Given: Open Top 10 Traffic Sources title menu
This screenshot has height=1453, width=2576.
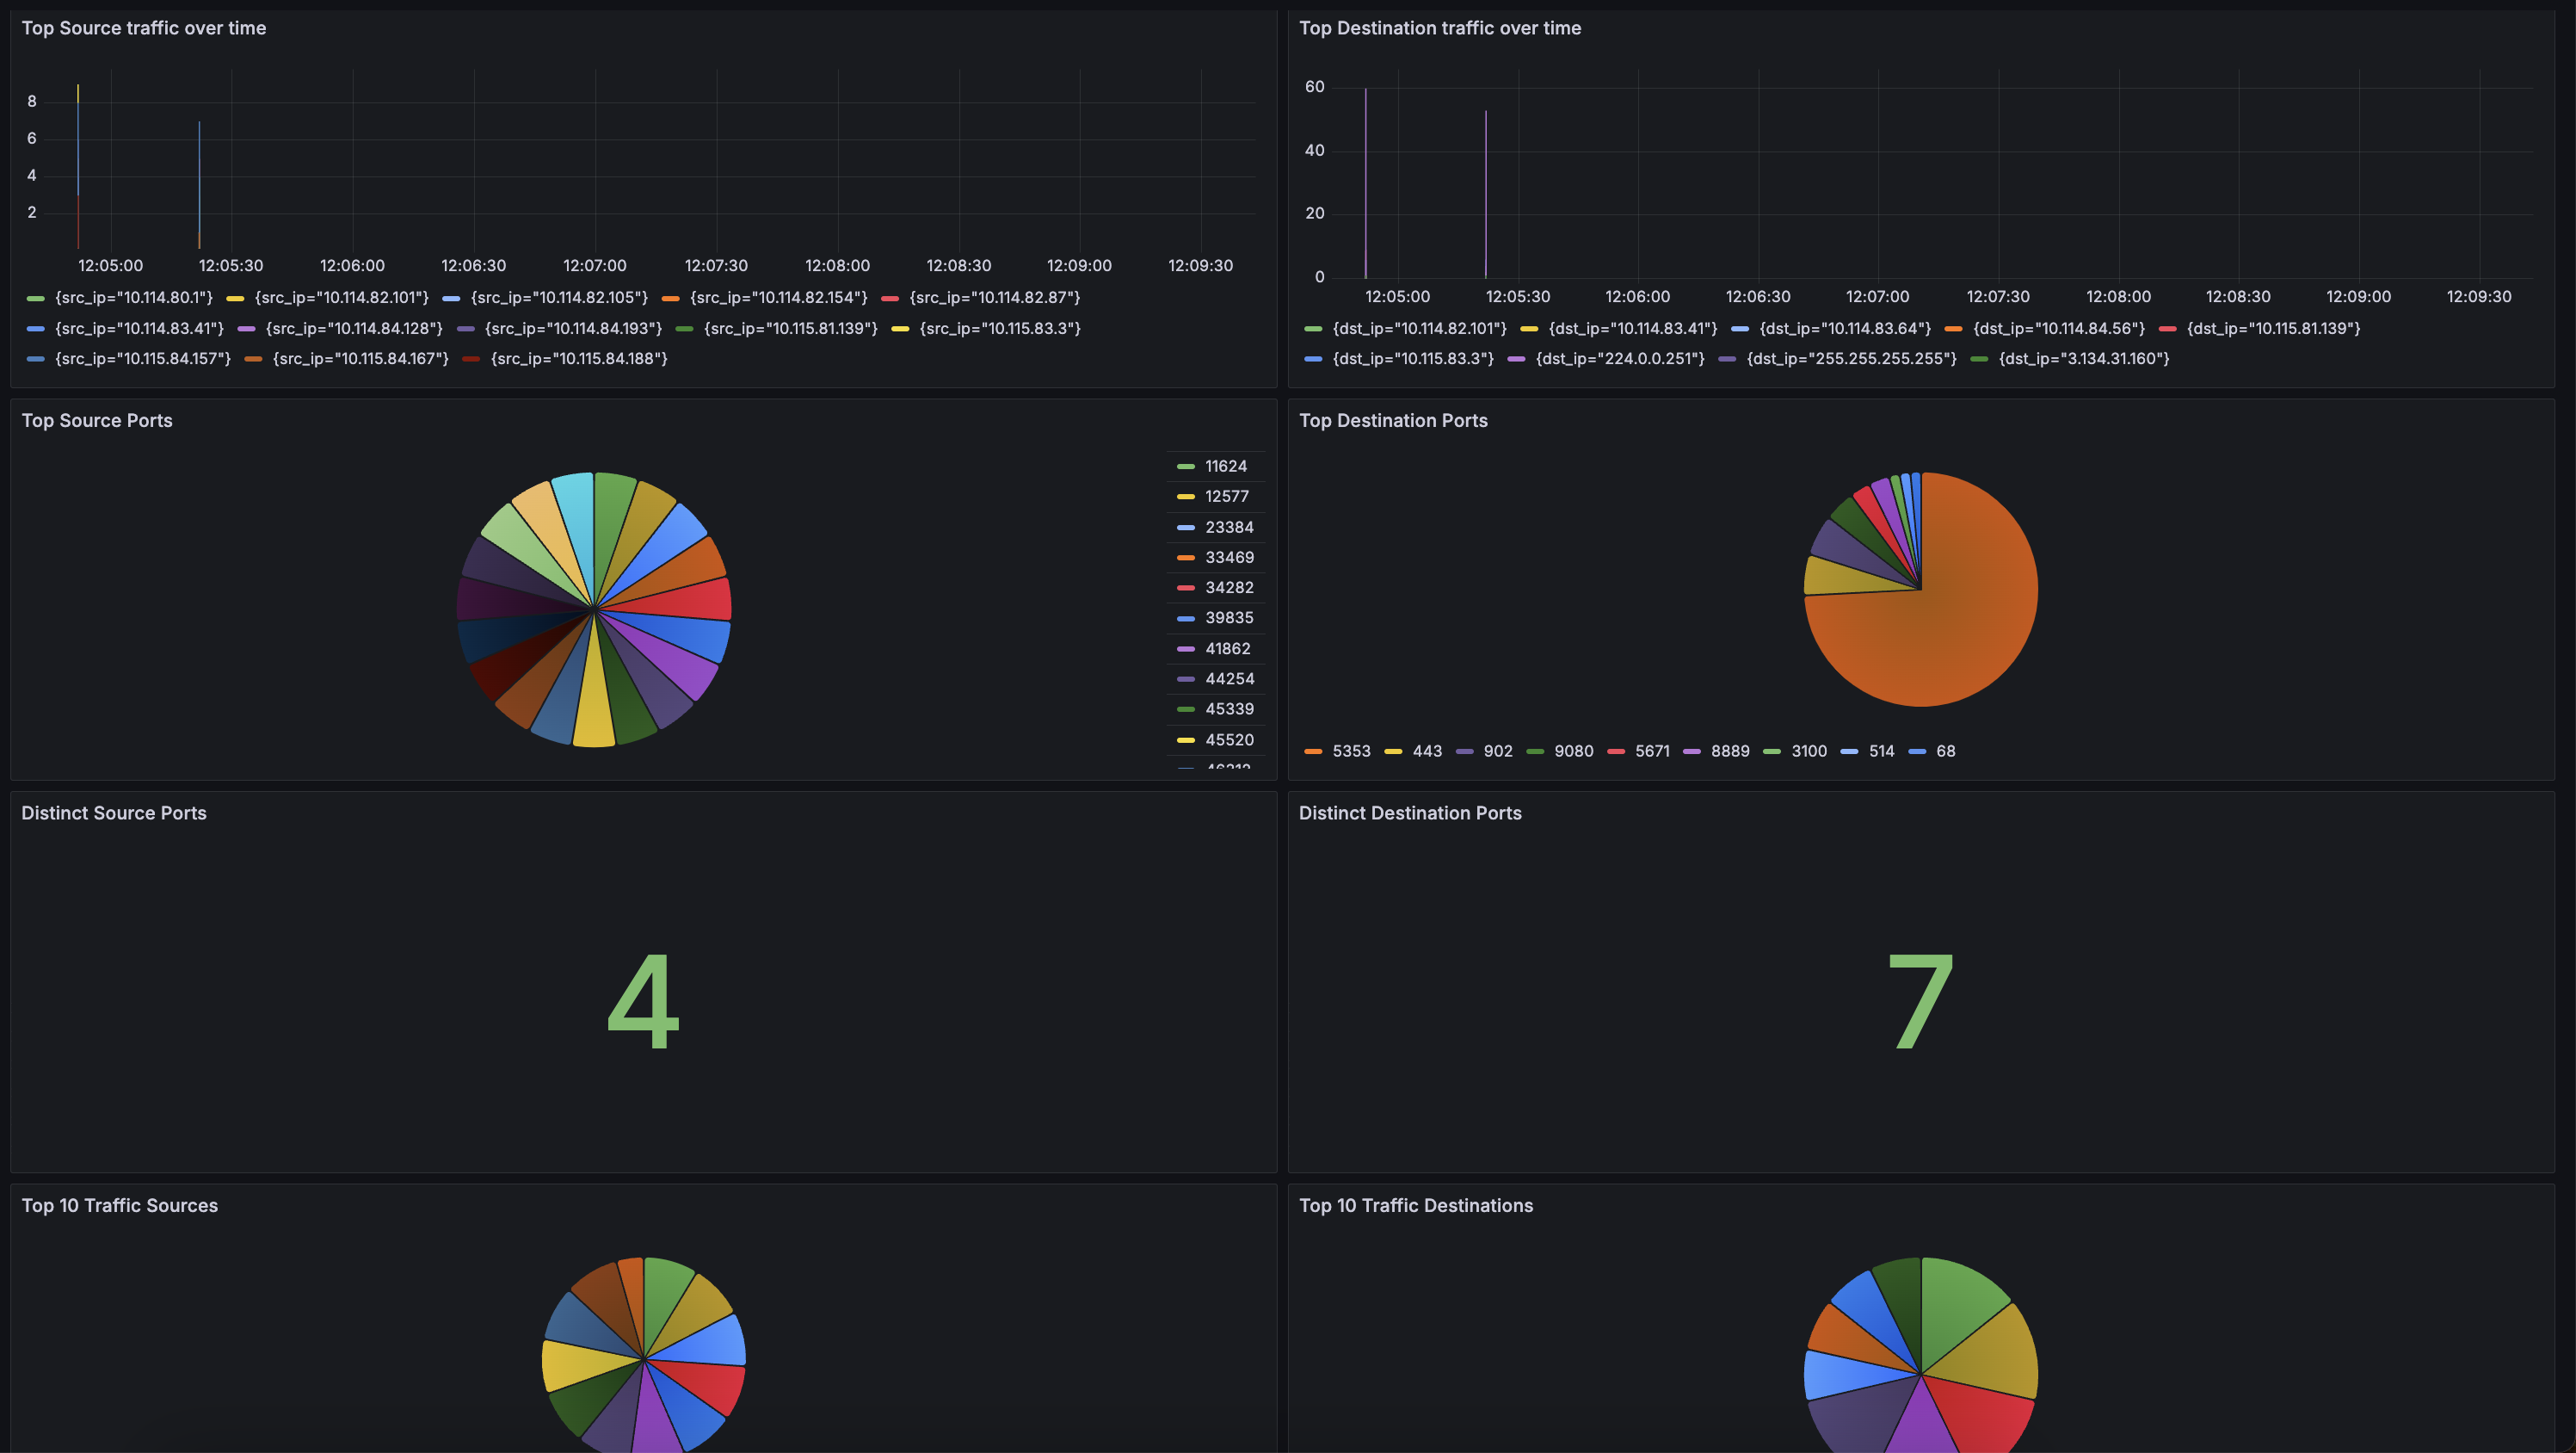Looking at the screenshot, I should point(120,1206).
